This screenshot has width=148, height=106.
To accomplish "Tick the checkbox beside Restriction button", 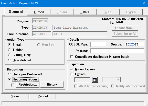I will click(x=13, y=85).
